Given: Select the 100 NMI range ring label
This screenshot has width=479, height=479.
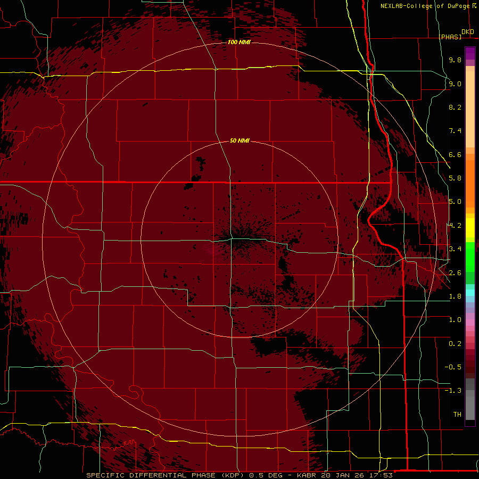Looking at the screenshot, I should pyautogui.click(x=239, y=42).
